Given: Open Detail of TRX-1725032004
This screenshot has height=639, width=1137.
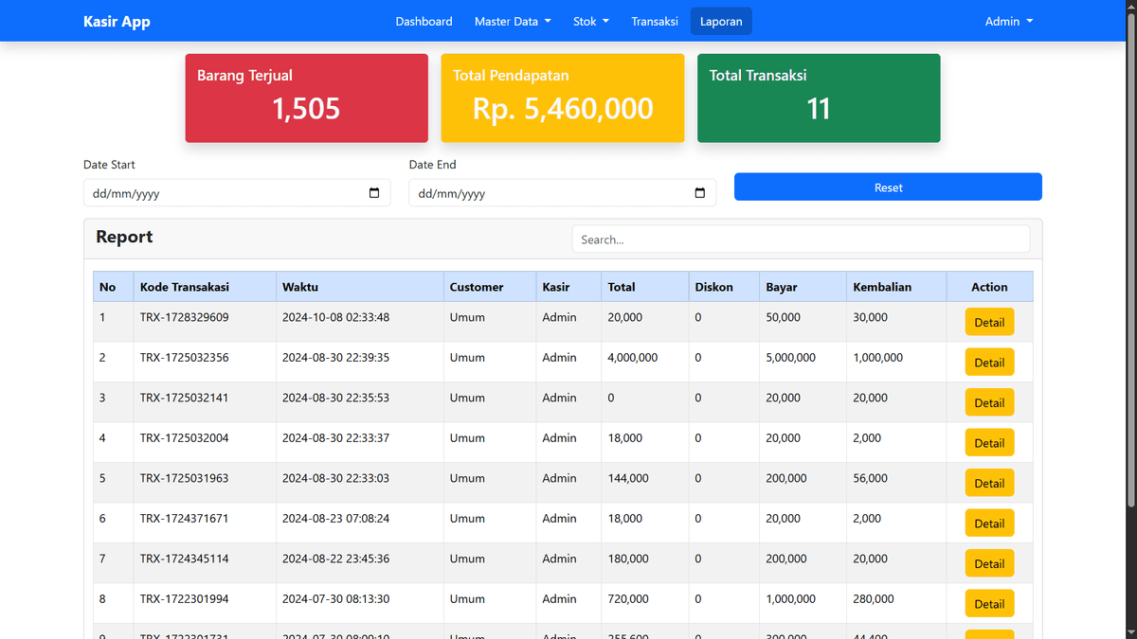Looking at the screenshot, I should point(989,443).
